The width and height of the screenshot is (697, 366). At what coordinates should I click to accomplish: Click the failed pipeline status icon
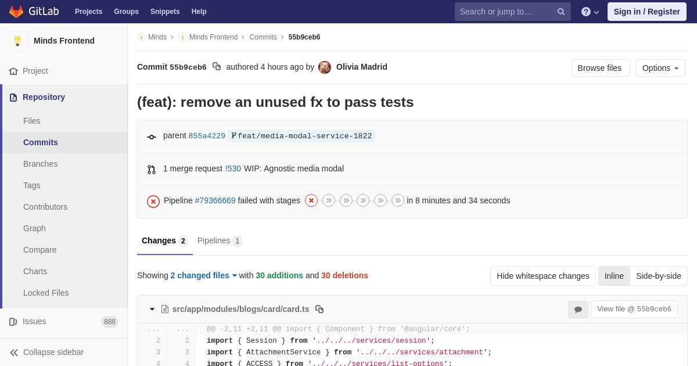click(x=153, y=201)
